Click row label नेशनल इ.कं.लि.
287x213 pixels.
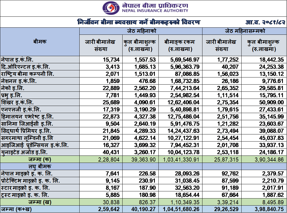pos(19,81)
